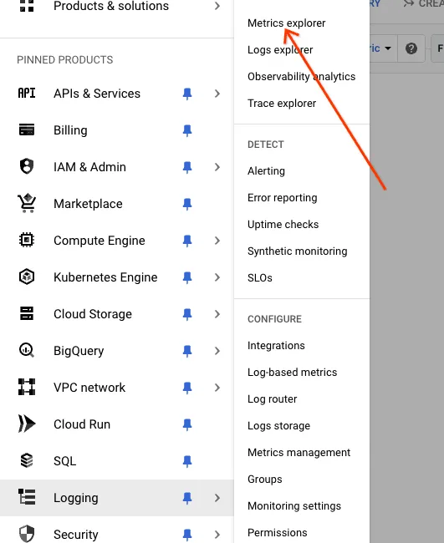Select Trace explorer menu entry

click(282, 104)
